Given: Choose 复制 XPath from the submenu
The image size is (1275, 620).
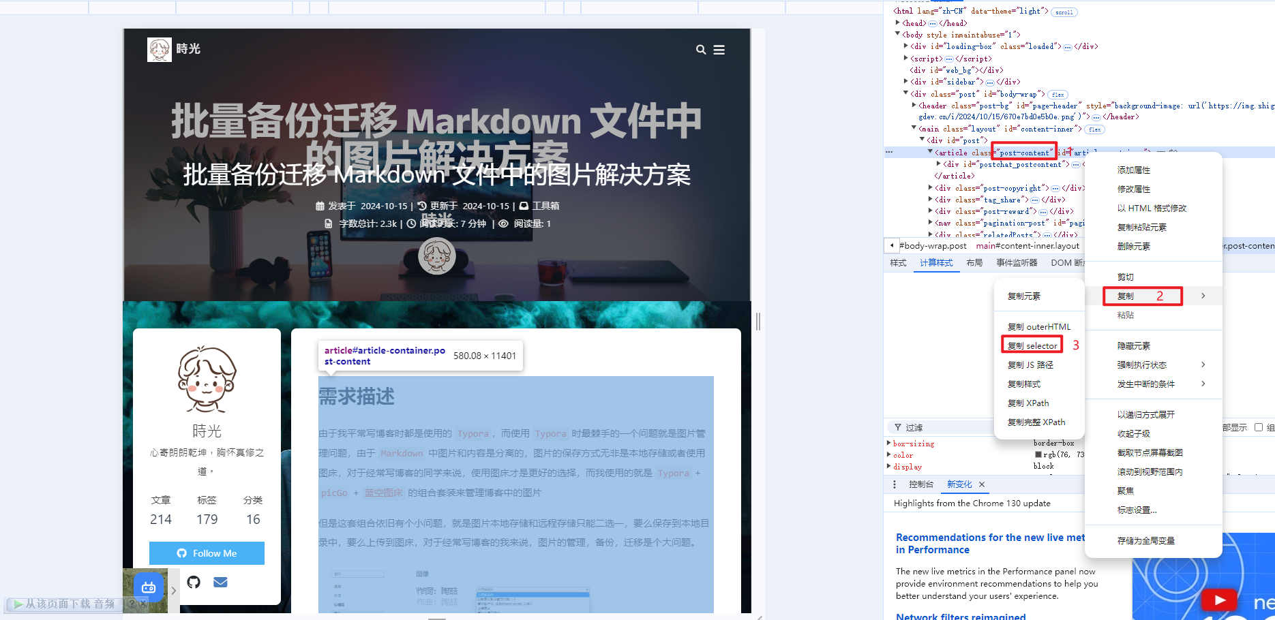Looking at the screenshot, I should coord(1028,403).
